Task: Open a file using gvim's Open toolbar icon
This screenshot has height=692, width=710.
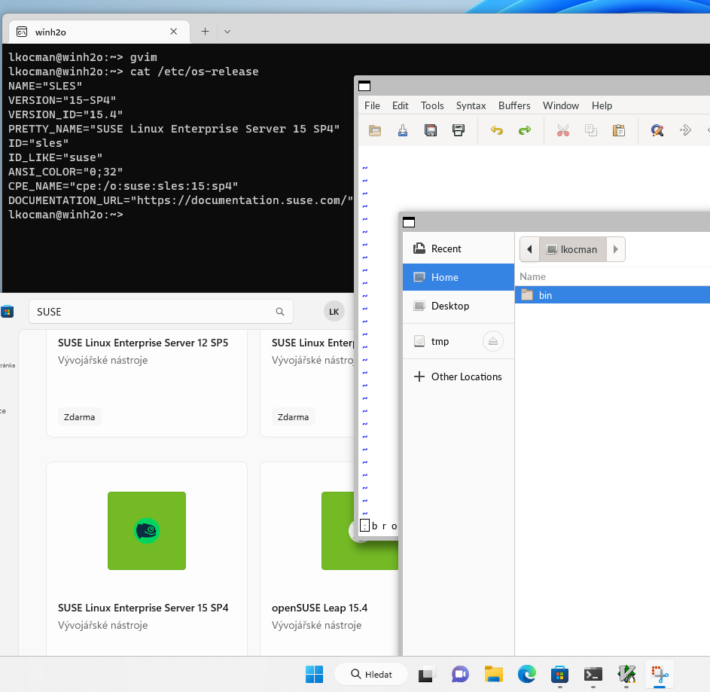Action: (x=375, y=130)
